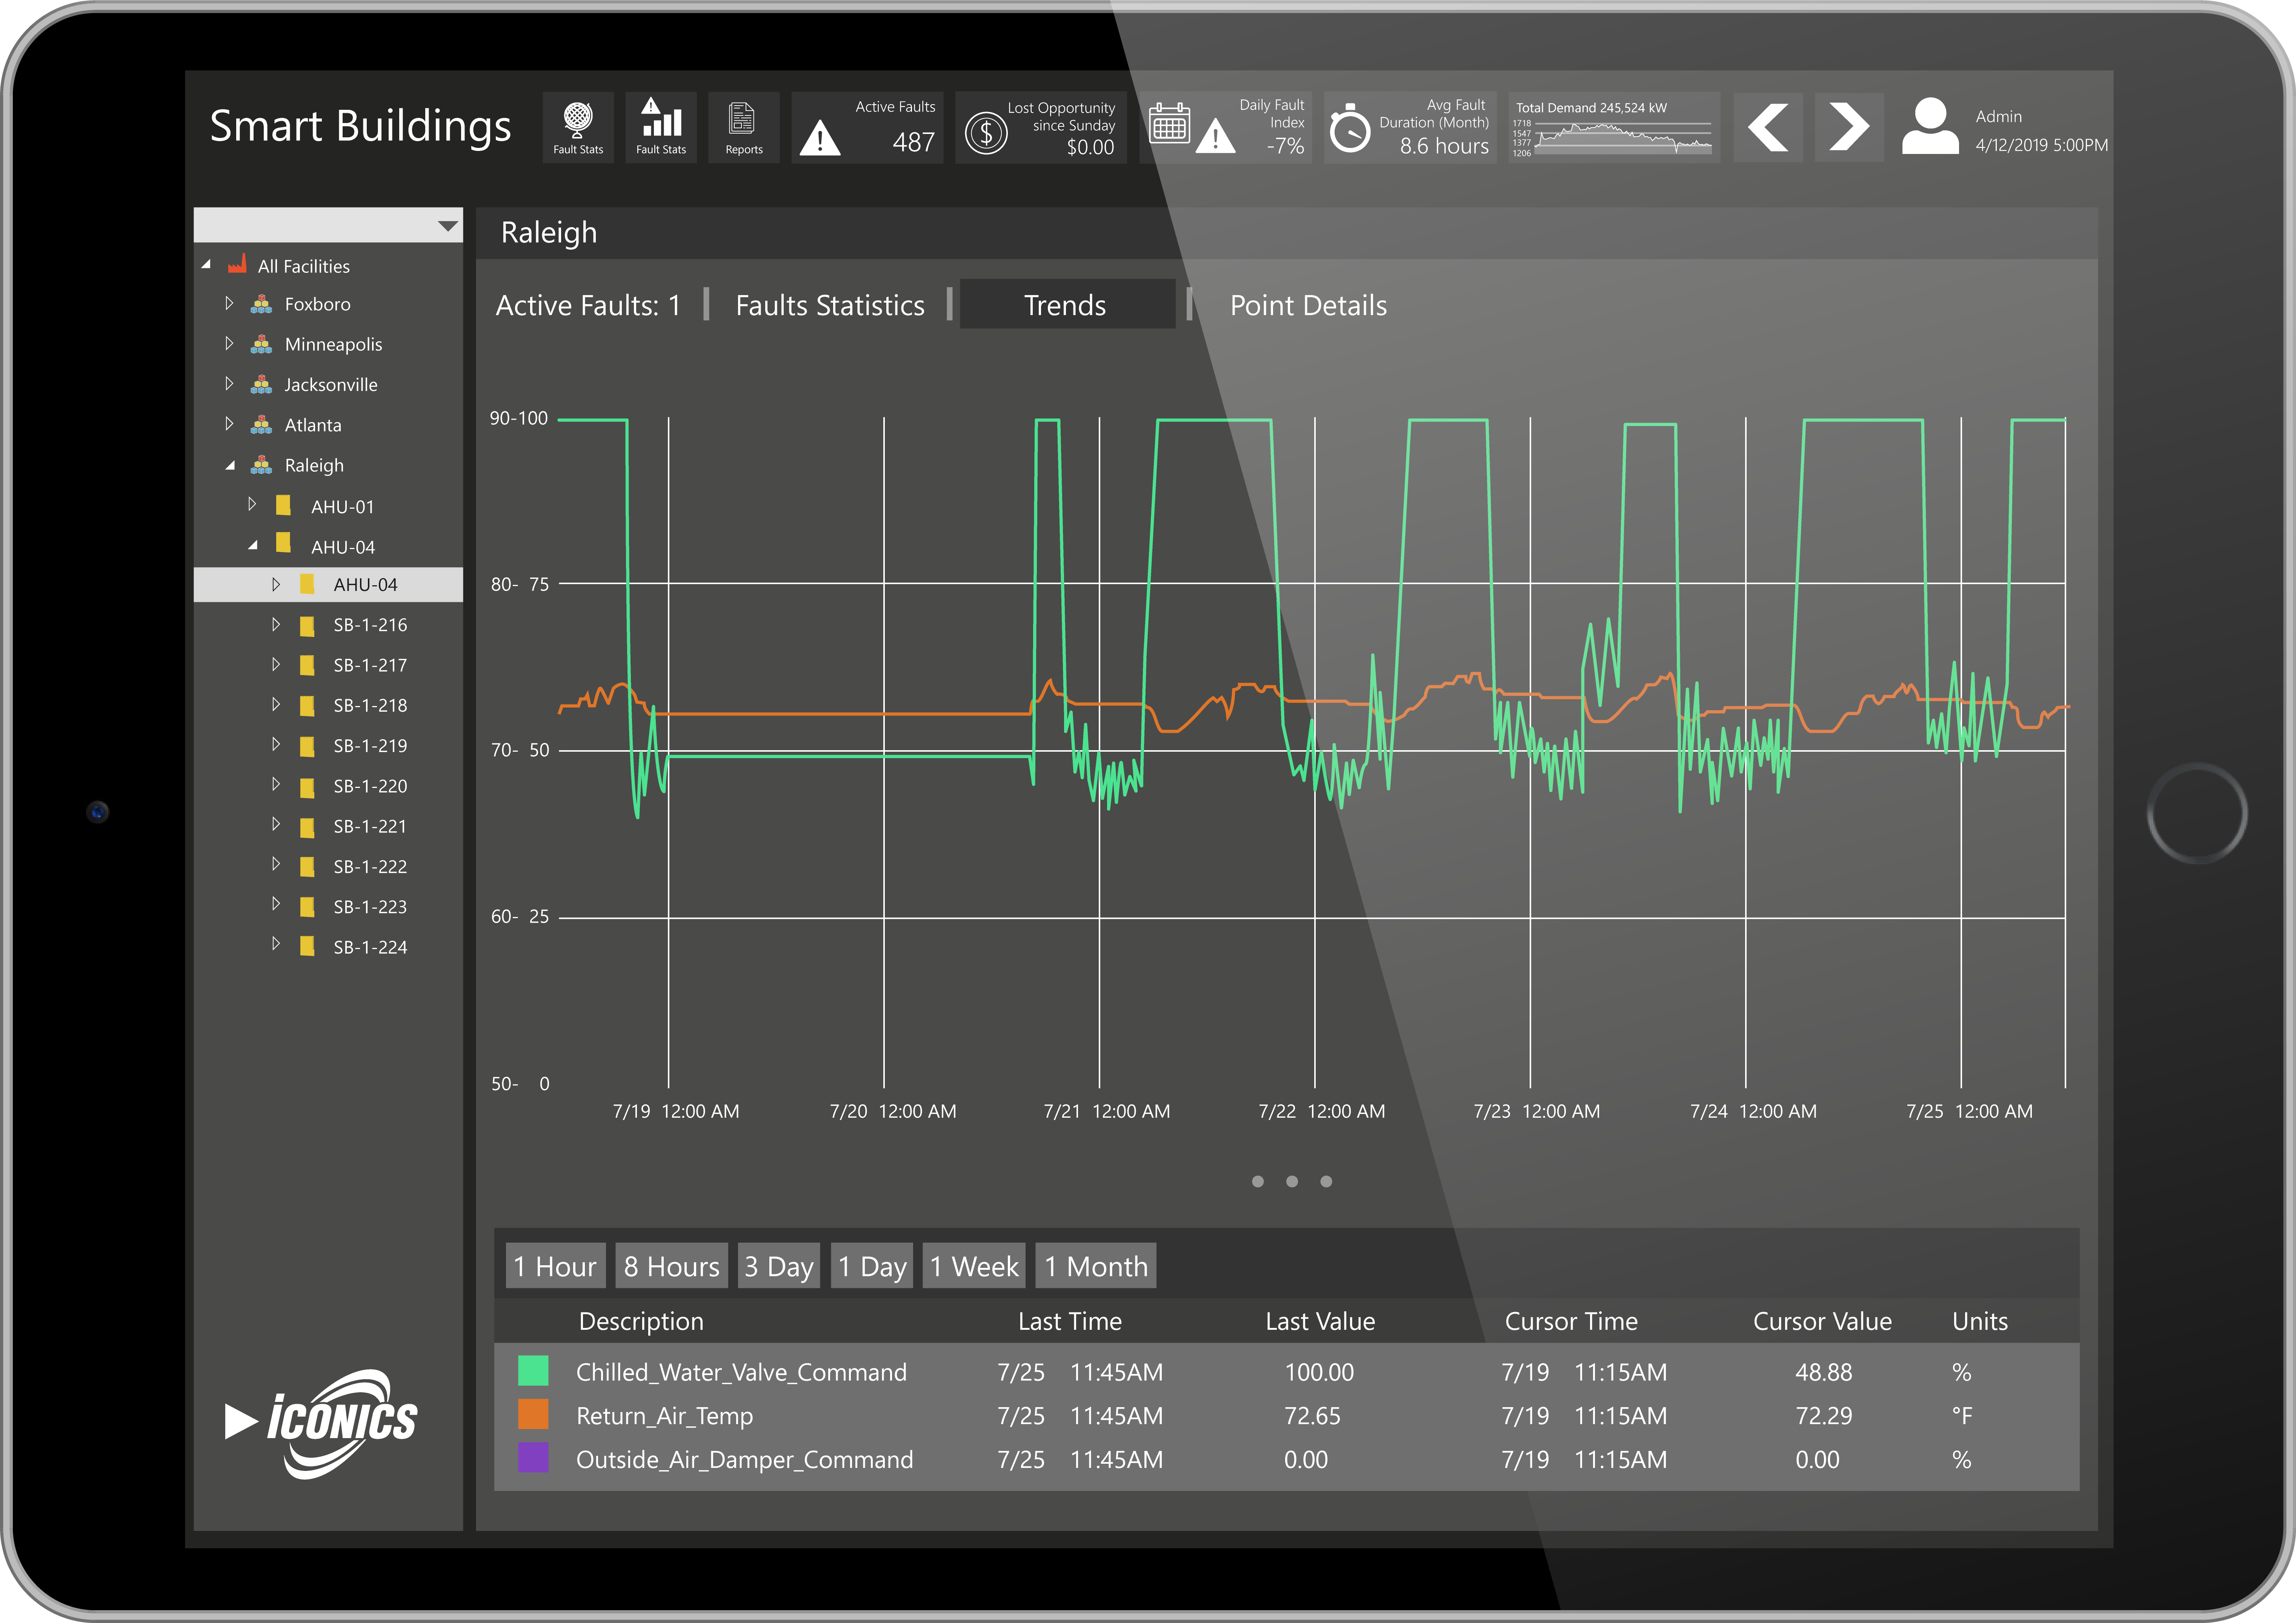This screenshot has width=2296, height=1623.
Task: Select SB-1-221 in the tree
Action: [370, 827]
